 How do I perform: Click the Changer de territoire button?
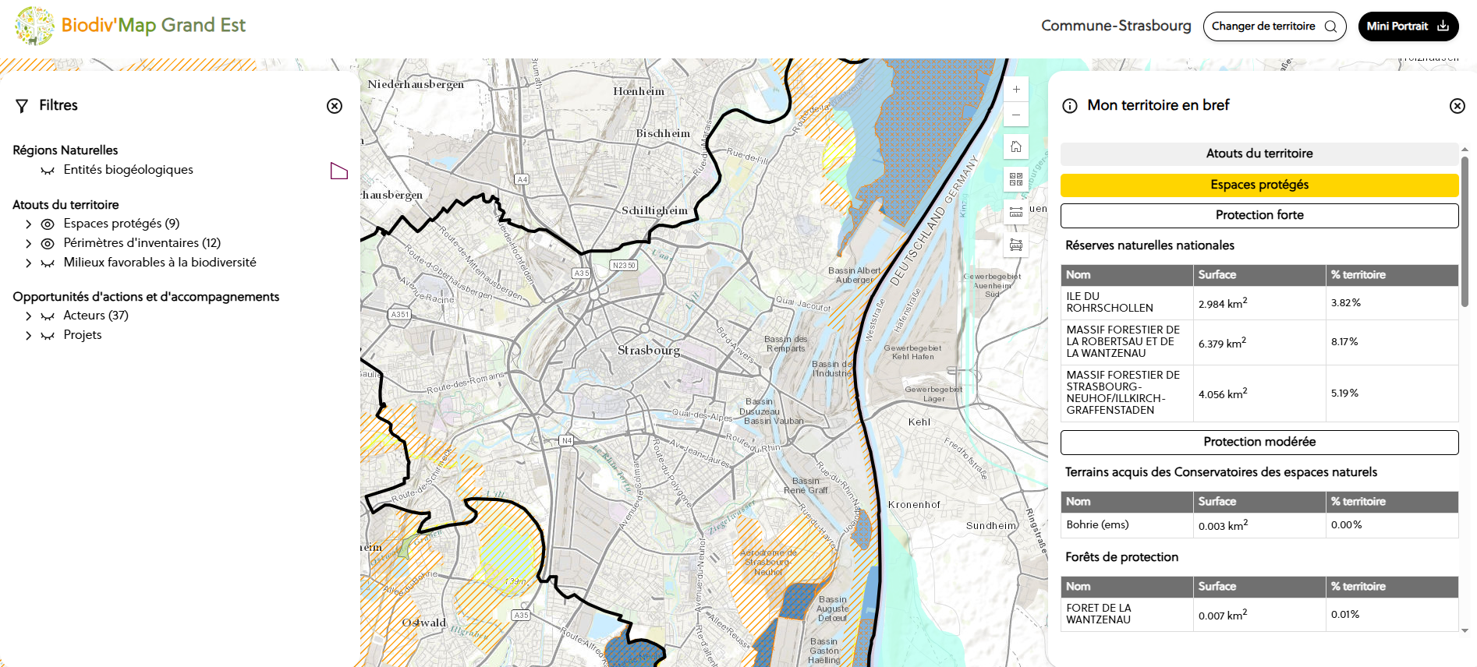point(1273,26)
